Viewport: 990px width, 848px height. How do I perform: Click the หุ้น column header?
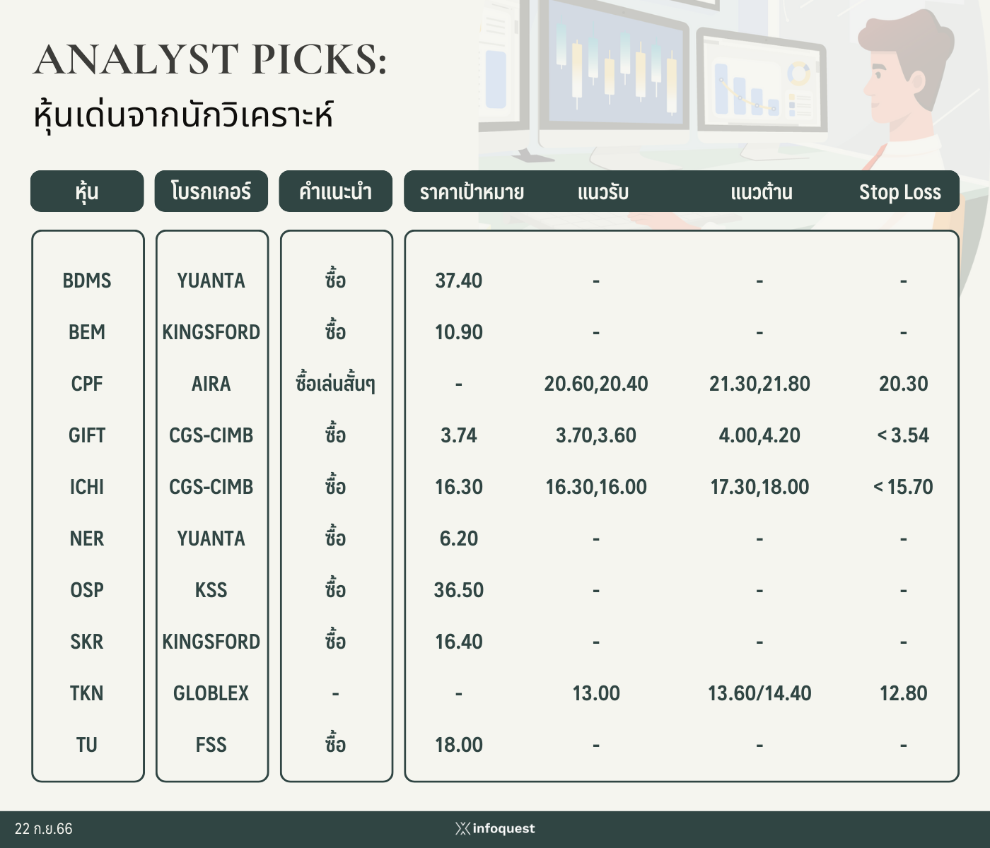click(87, 191)
